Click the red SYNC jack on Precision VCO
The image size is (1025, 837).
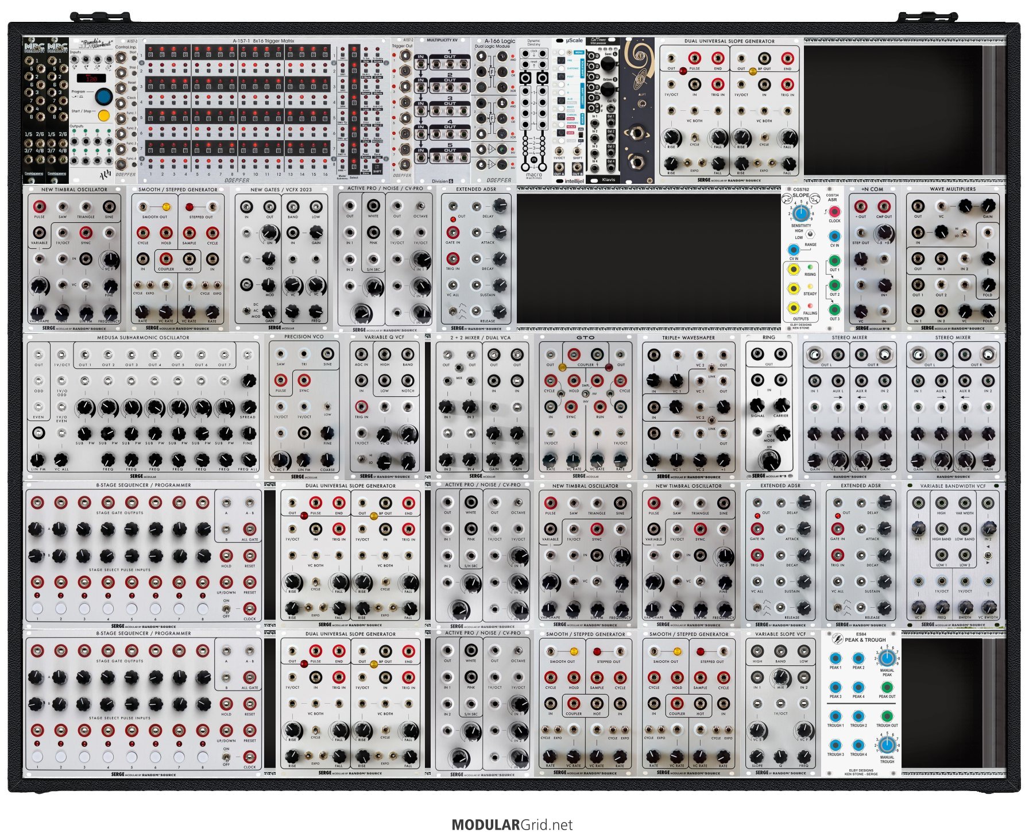click(x=304, y=380)
